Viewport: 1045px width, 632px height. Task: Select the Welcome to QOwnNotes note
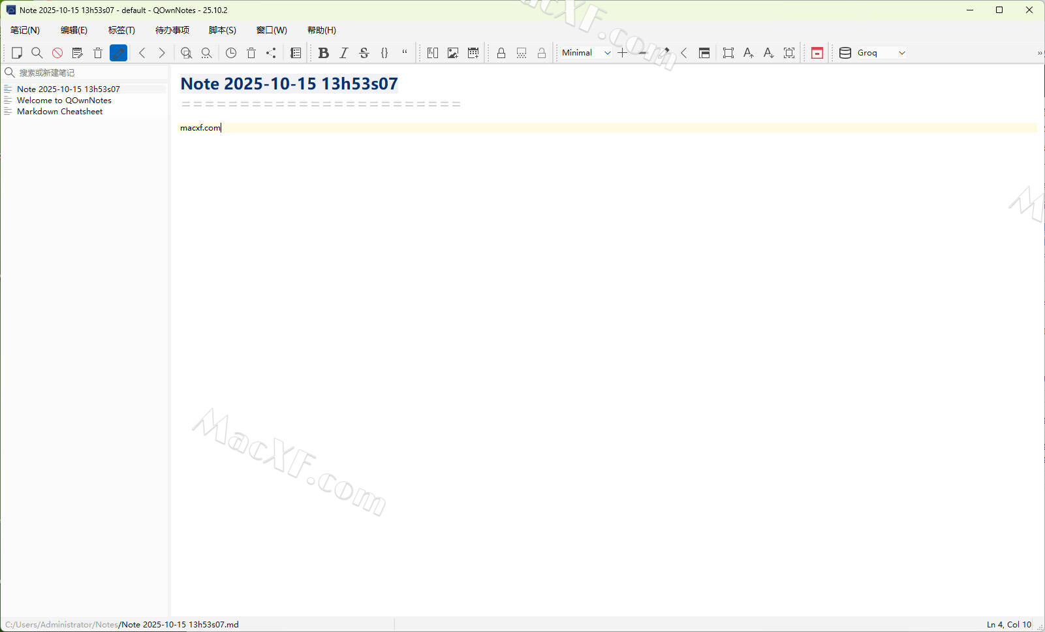click(64, 101)
